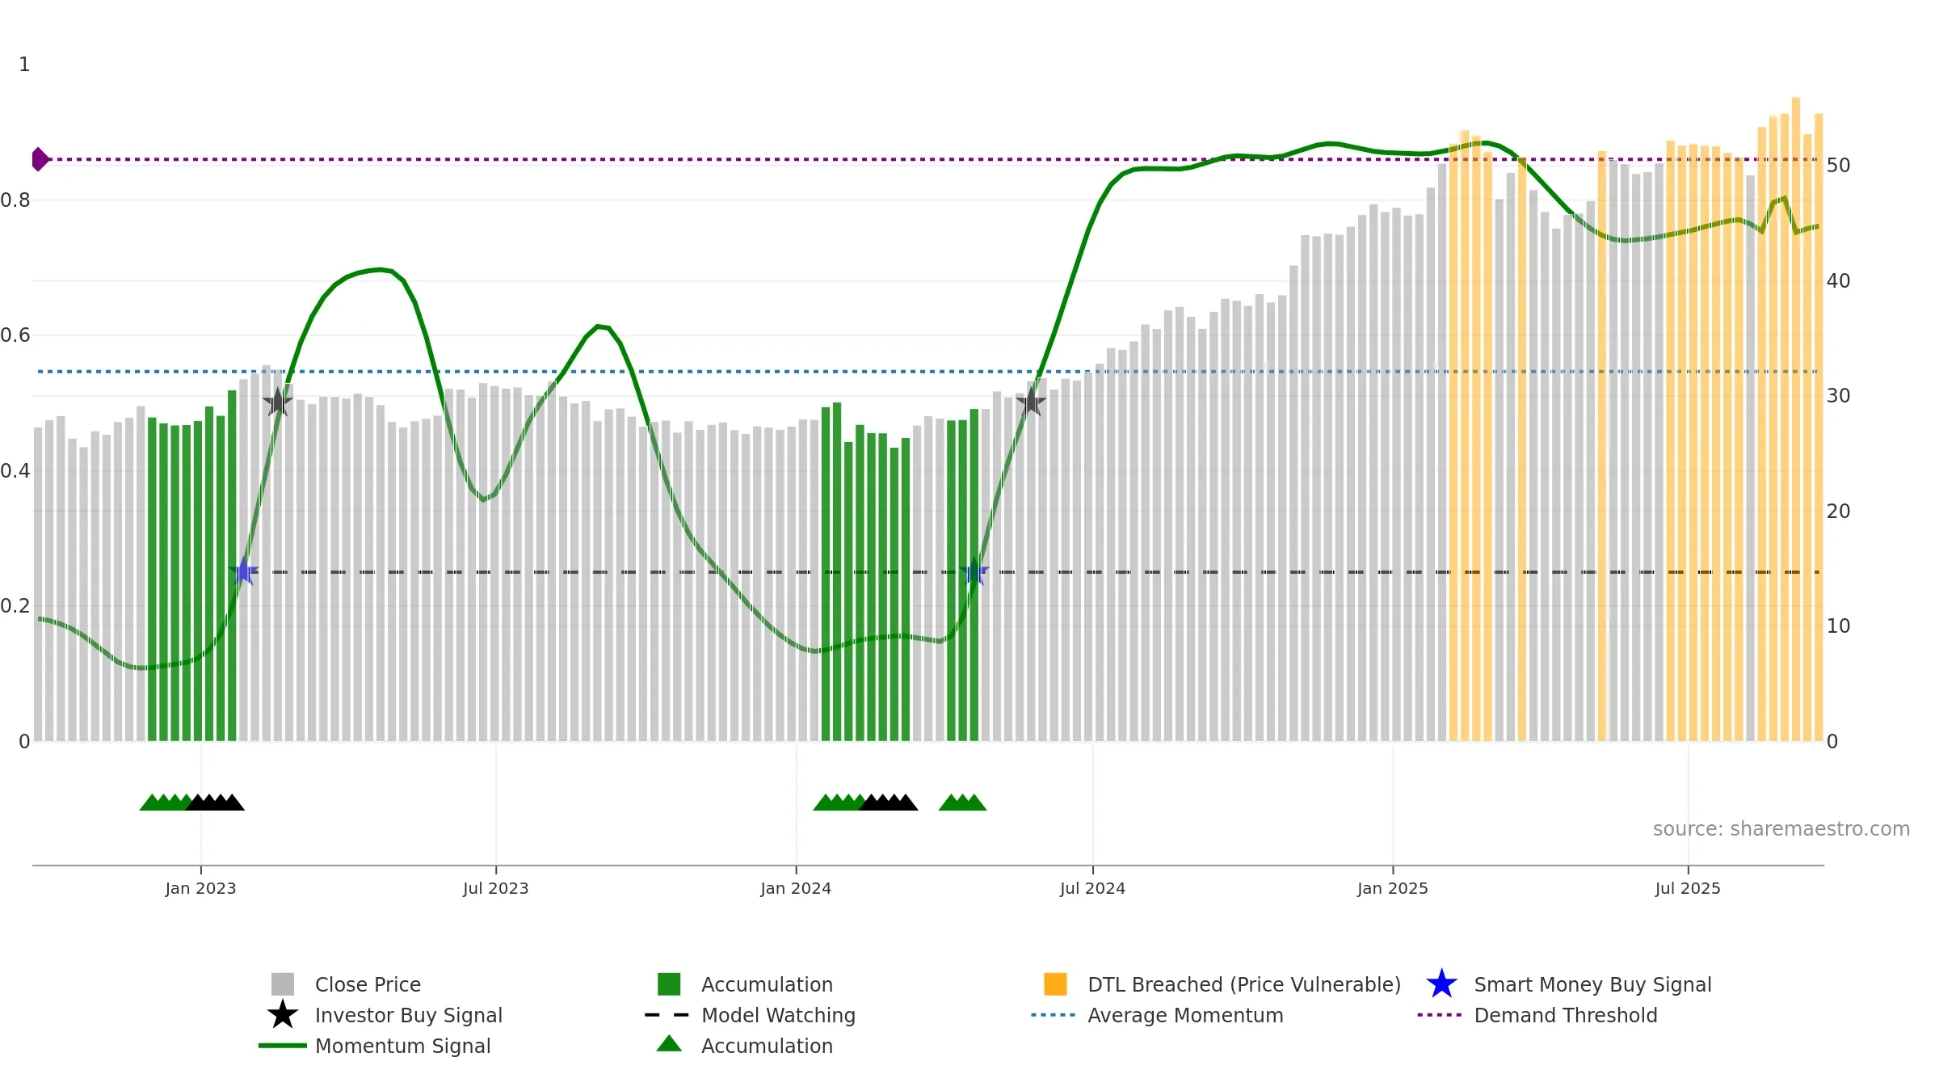Click the tallest orange bar at far right

pyautogui.click(x=1796, y=419)
